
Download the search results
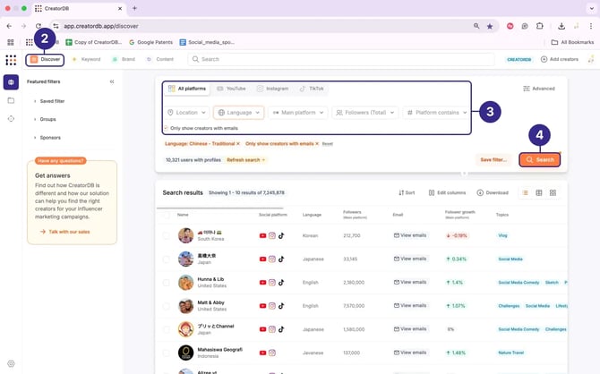(493, 192)
